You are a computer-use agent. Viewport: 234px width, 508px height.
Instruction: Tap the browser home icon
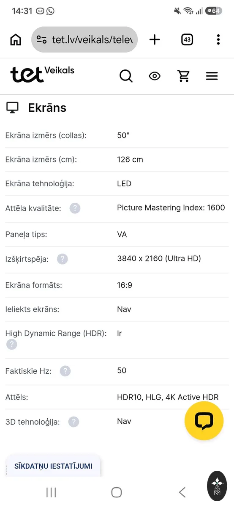pos(16,40)
